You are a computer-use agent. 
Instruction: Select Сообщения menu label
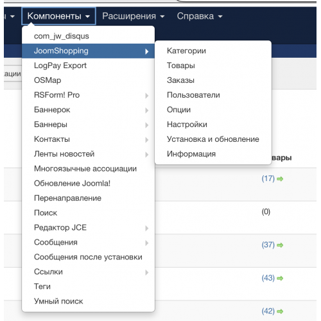56,243
